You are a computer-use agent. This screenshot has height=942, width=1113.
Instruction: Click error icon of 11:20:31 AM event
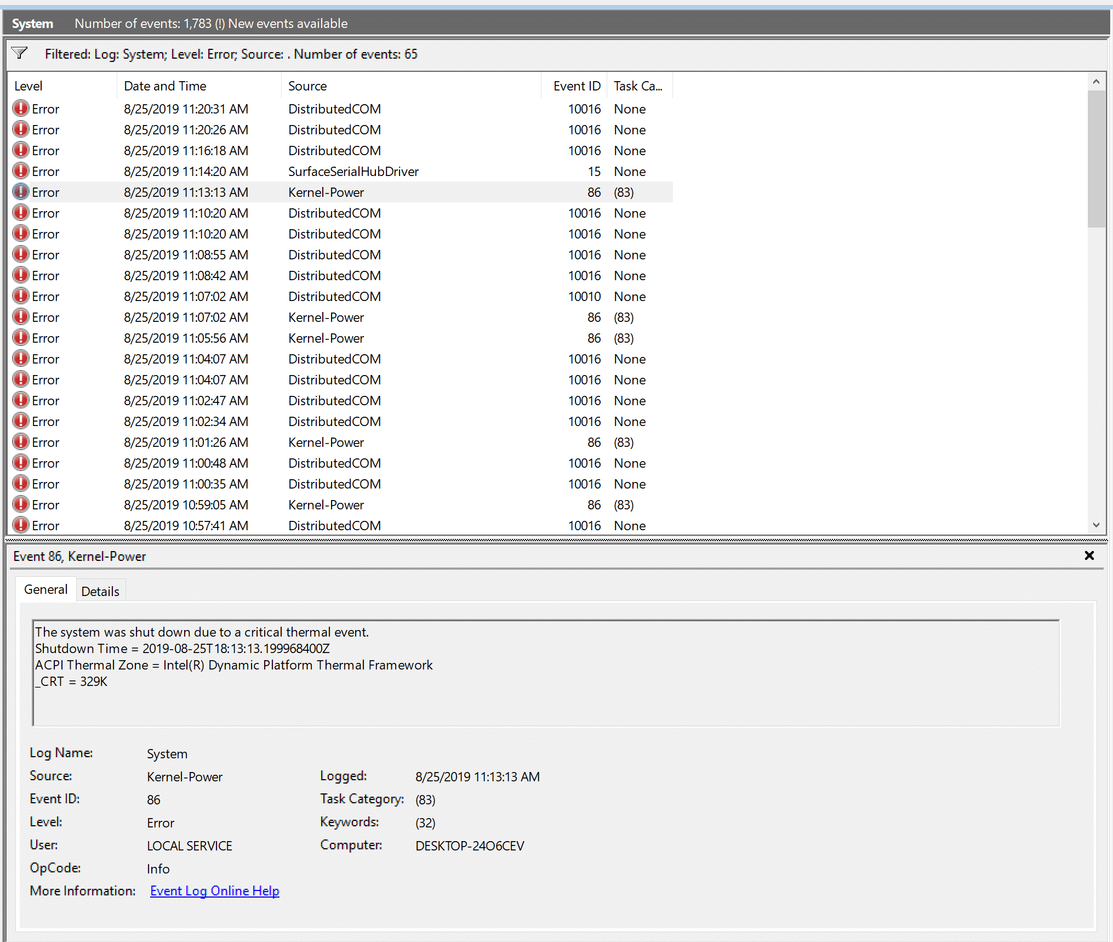(21, 109)
